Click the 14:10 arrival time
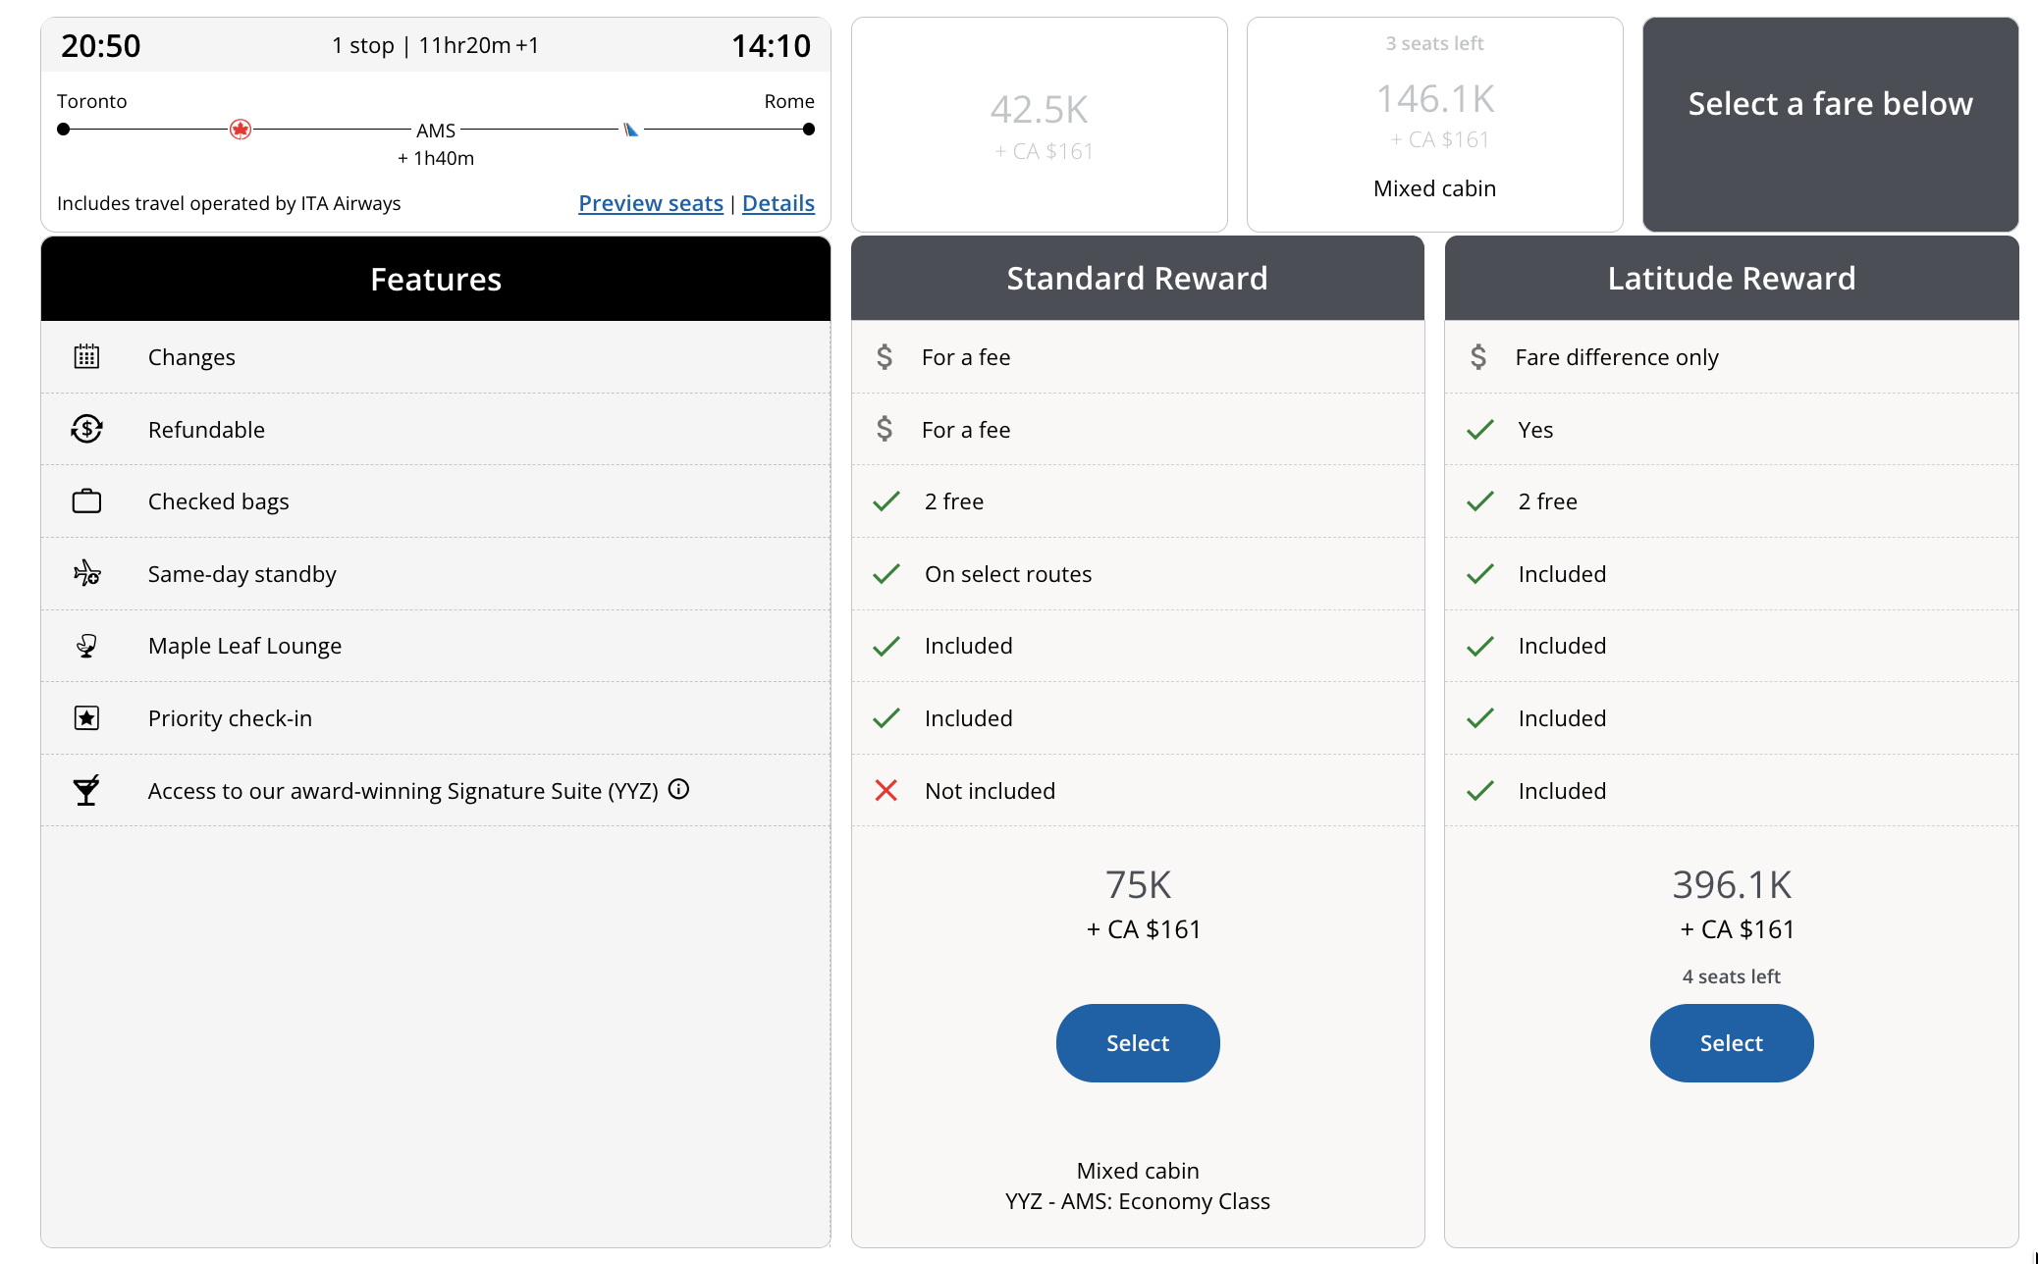 771,45
